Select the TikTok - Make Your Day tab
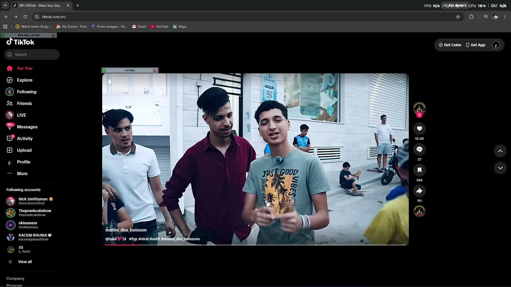Screen dimensions: 511x287 [41, 6]
